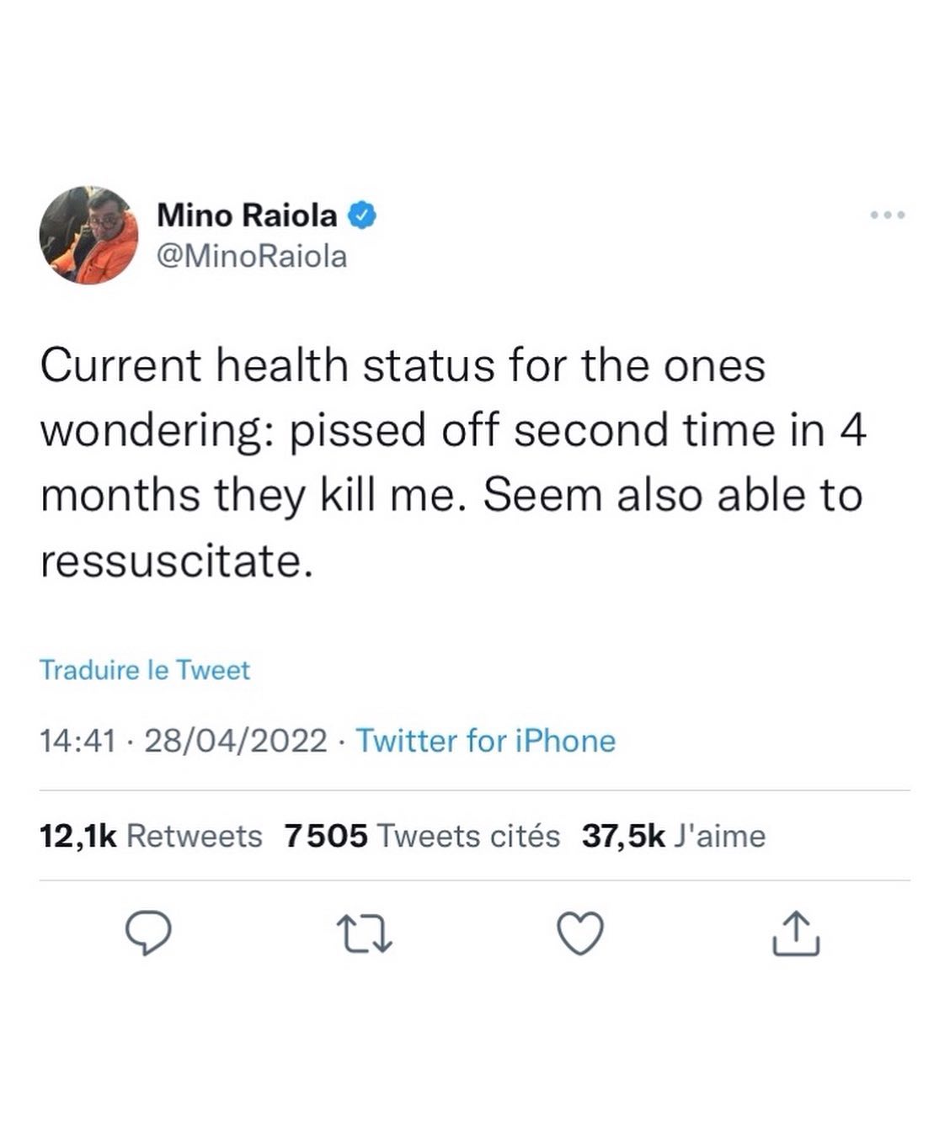This screenshot has width=950, height=1143.
Task: Open Mino Raiola's profile picture
Action: point(88,235)
